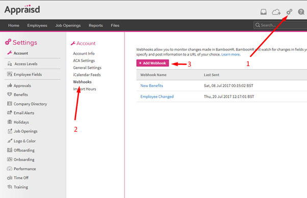Open the Reports tab
This screenshot has width=307, height=198.
tap(96, 25)
